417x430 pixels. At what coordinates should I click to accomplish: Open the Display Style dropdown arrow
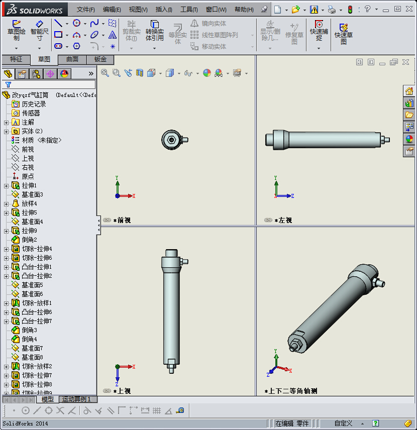179,73
